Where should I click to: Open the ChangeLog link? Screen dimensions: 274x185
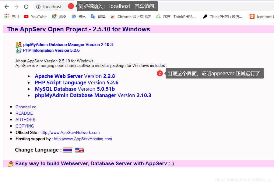(x=26, y=107)
